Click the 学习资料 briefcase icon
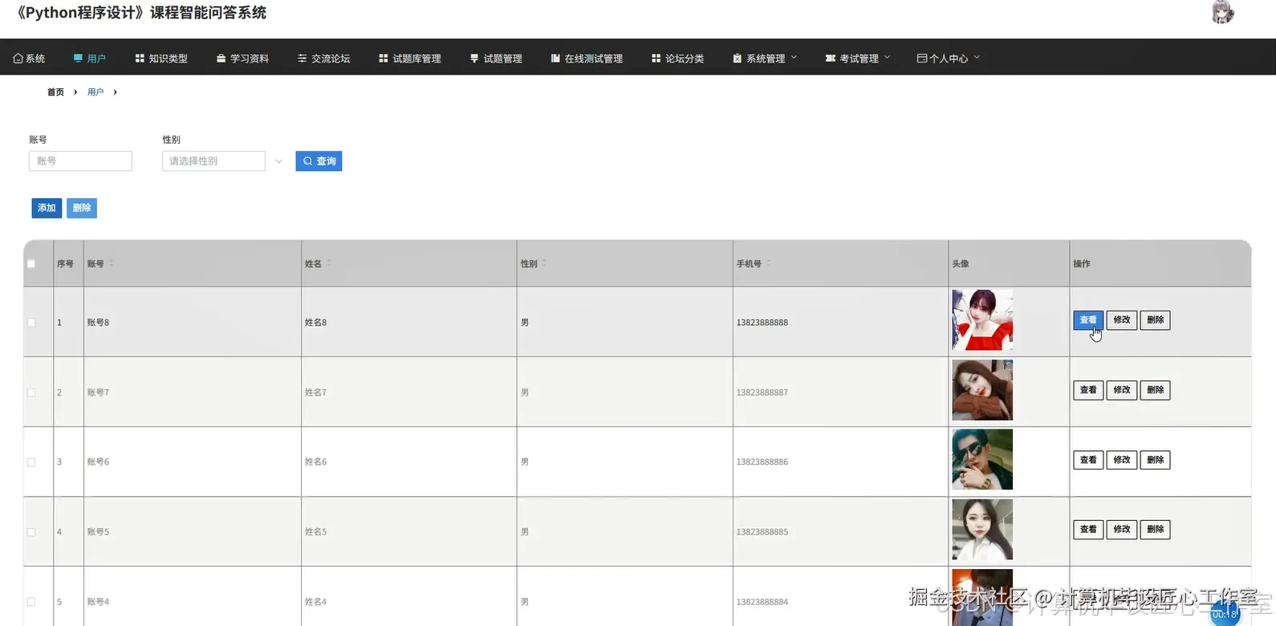Screen dimensions: 1276x626 (x=221, y=59)
